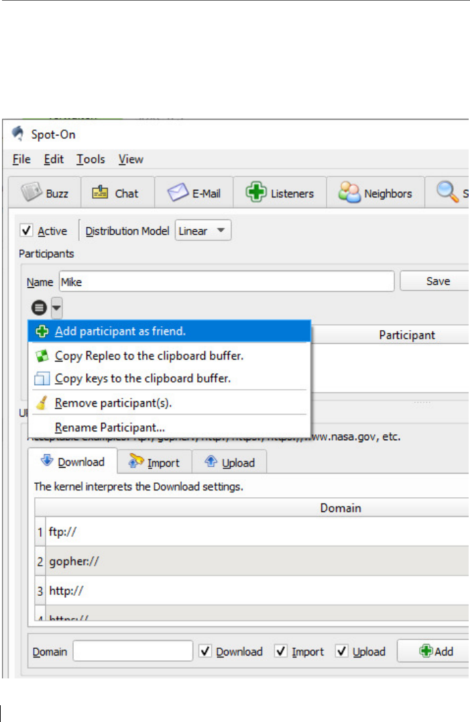470x722 pixels.
Task: Open the Buzz tab newspaper icon
Action: click(x=31, y=193)
